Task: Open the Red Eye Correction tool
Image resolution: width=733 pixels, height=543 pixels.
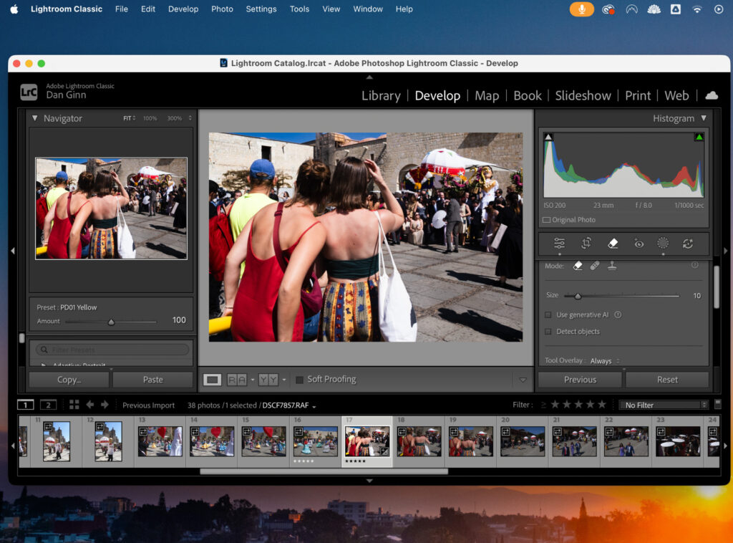Action: point(639,243)
